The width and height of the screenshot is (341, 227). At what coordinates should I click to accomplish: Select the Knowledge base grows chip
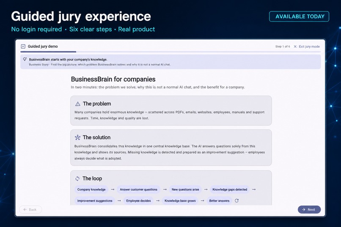[x=180, y=201]
